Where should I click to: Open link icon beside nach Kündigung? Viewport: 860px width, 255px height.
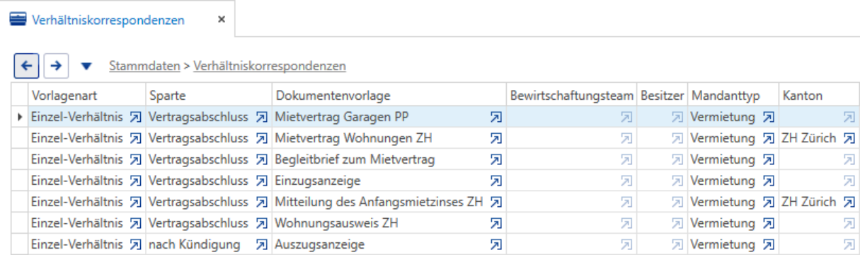(262, 245)
